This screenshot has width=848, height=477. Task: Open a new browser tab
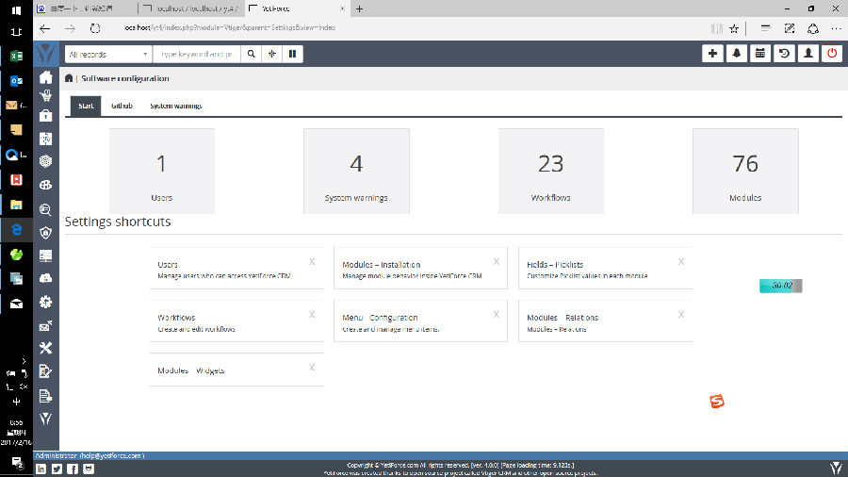360,8
